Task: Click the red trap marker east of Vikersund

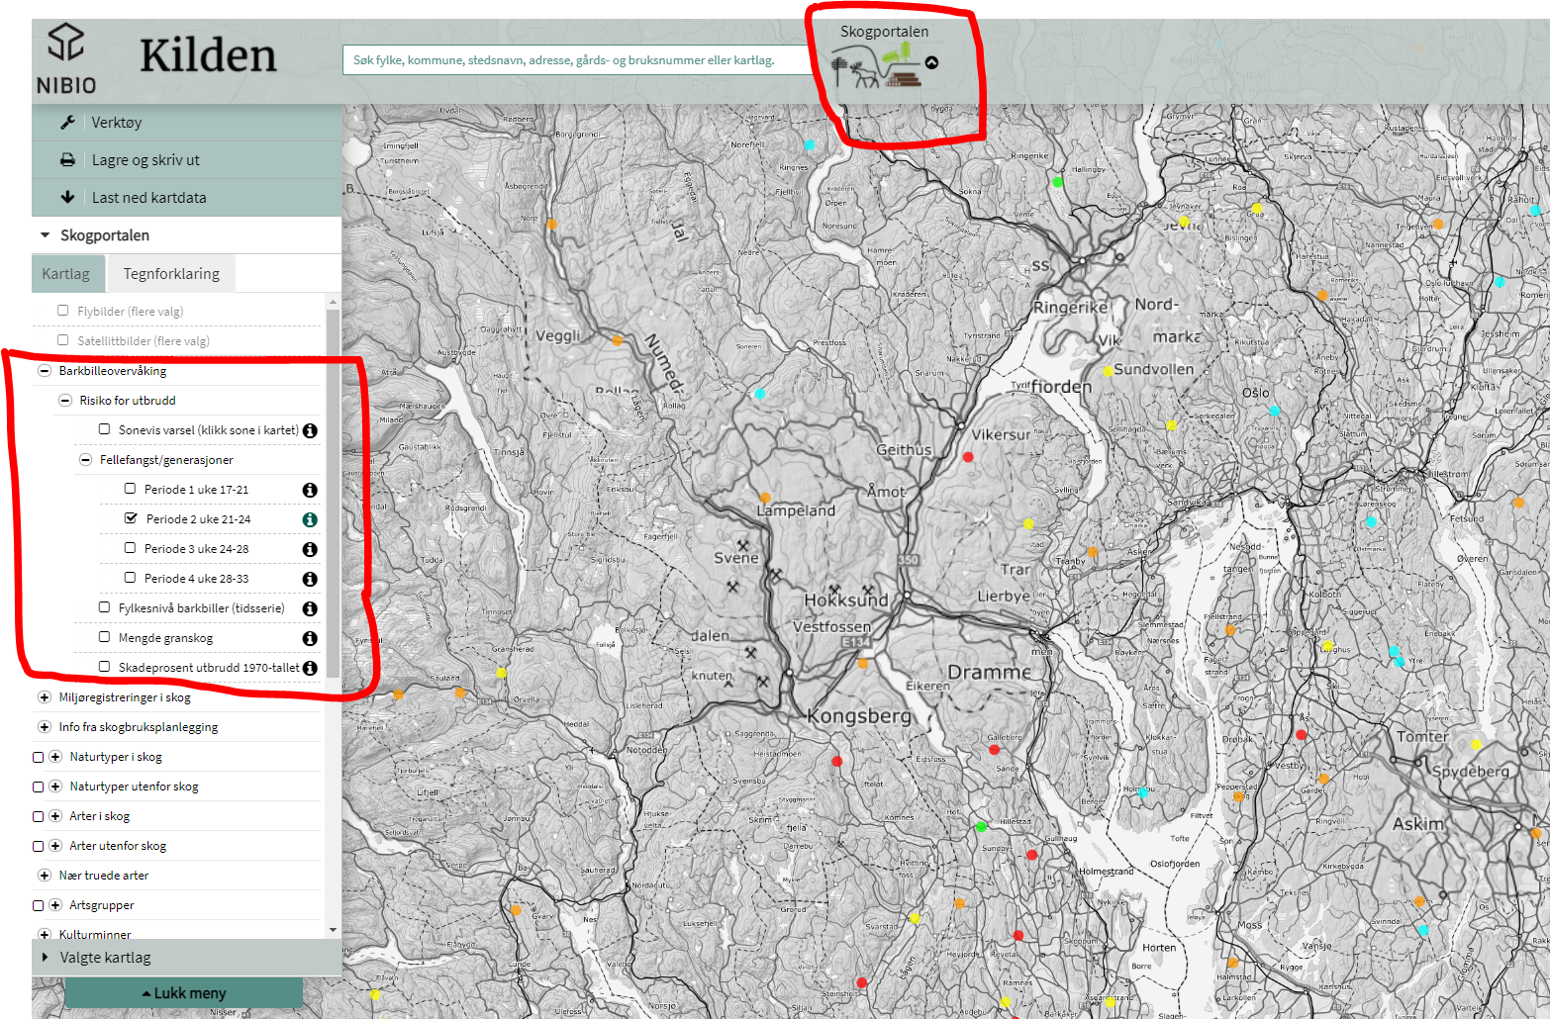Action: (x=968, y=457)
